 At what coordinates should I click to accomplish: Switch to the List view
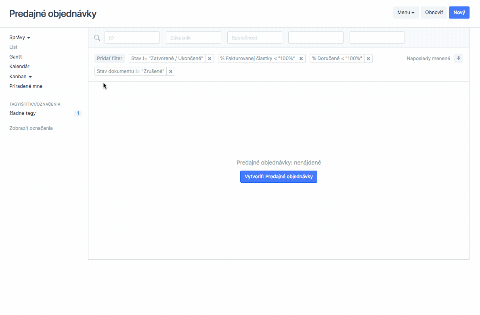click(13, 47)
